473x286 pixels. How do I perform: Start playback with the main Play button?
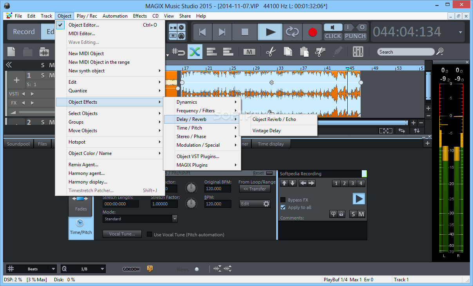point(270,32)
